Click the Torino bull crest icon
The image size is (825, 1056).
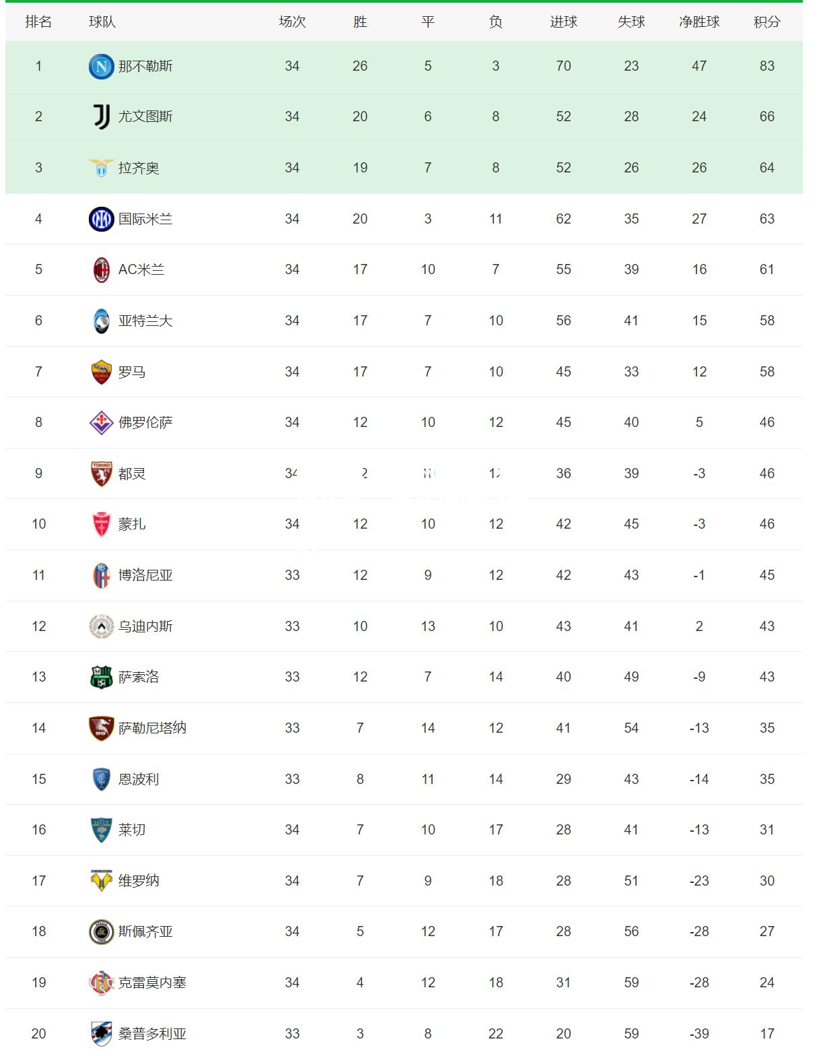101,473
